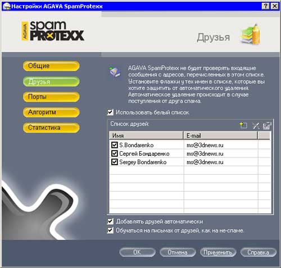Click the 'Список друзей:' label

coord(130,124)
